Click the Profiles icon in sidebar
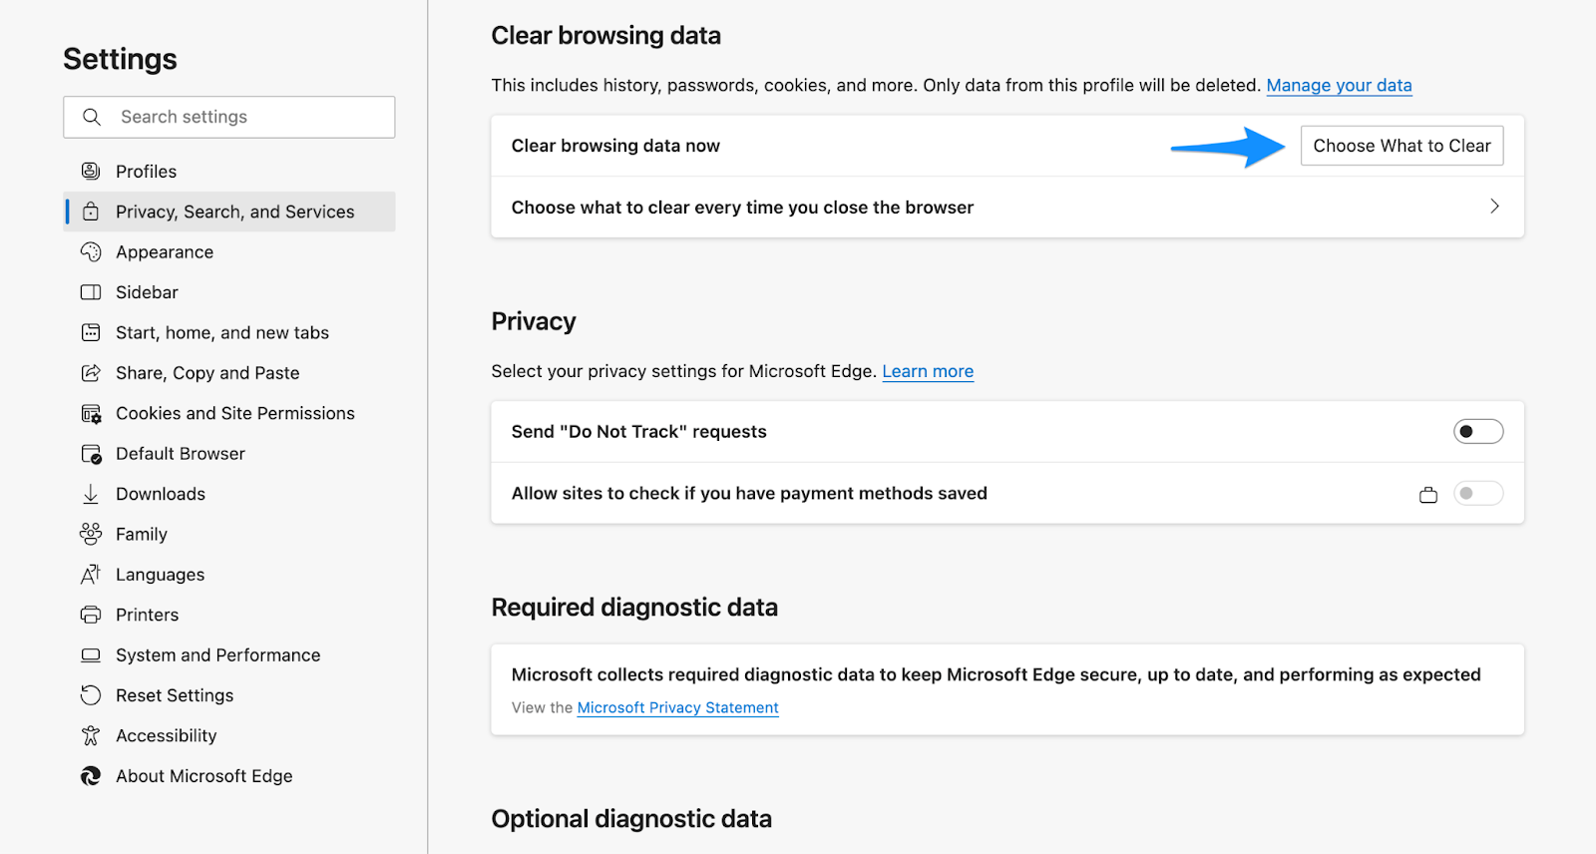Screen dimensions: 1596x854 (91, 171)
